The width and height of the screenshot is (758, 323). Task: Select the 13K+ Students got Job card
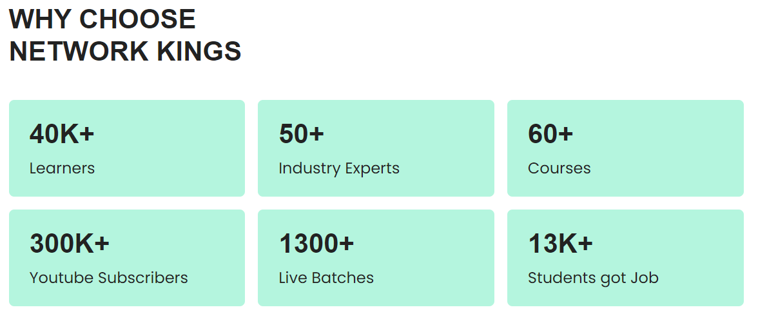point(625,258)
